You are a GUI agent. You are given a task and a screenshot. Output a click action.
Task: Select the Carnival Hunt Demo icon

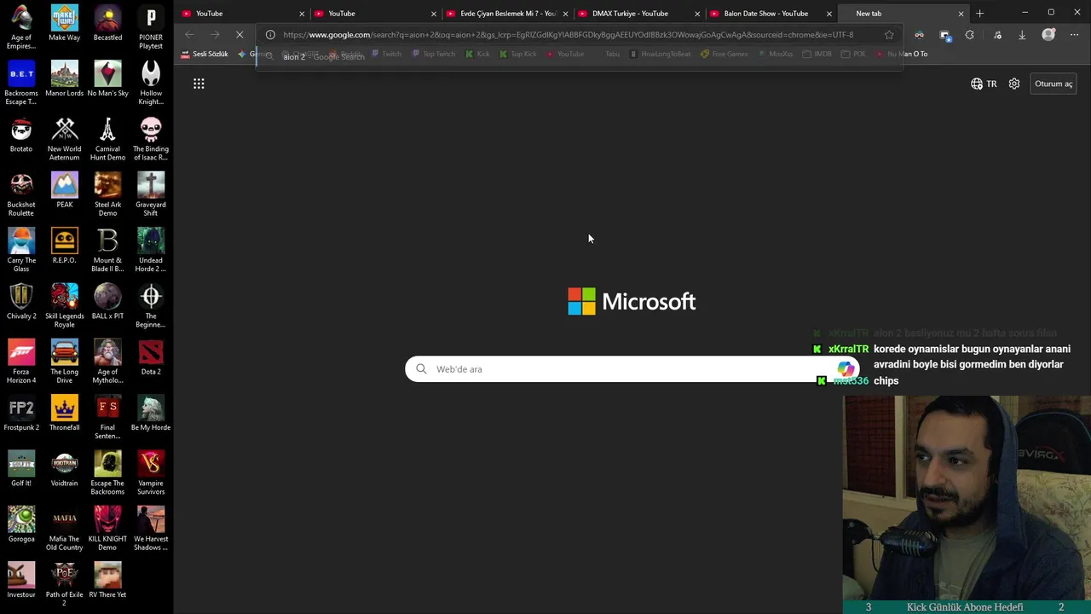coord(107,139)
